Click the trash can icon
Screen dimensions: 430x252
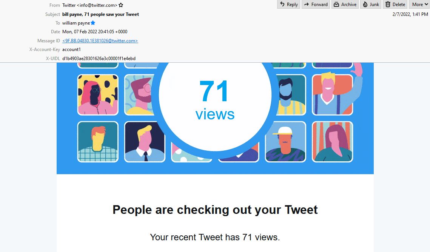click(388, 5)
